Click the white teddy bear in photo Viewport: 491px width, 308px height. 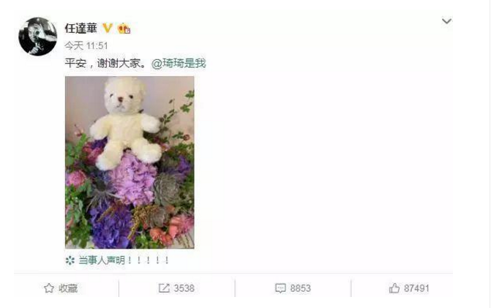tap(125, 122)
